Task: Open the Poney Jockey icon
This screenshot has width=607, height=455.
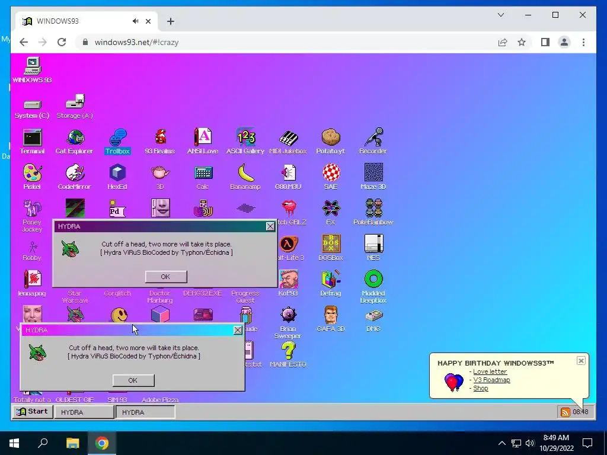Action: [32, 216]
